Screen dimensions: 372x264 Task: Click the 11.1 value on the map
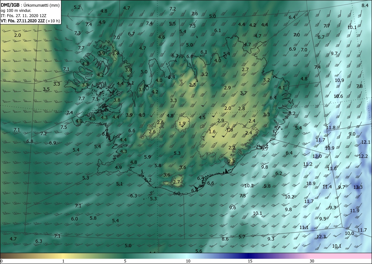coord(304,228)
